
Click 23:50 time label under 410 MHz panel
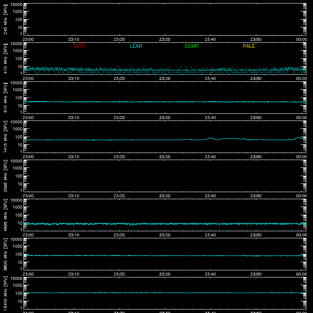click(x=256, y=79)
